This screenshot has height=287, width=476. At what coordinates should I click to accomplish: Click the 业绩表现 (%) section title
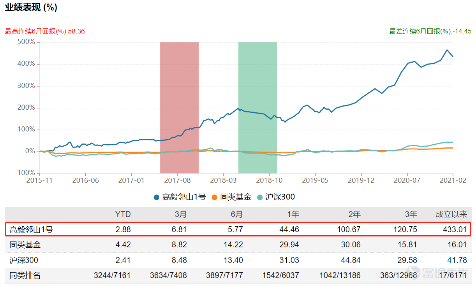31,8
